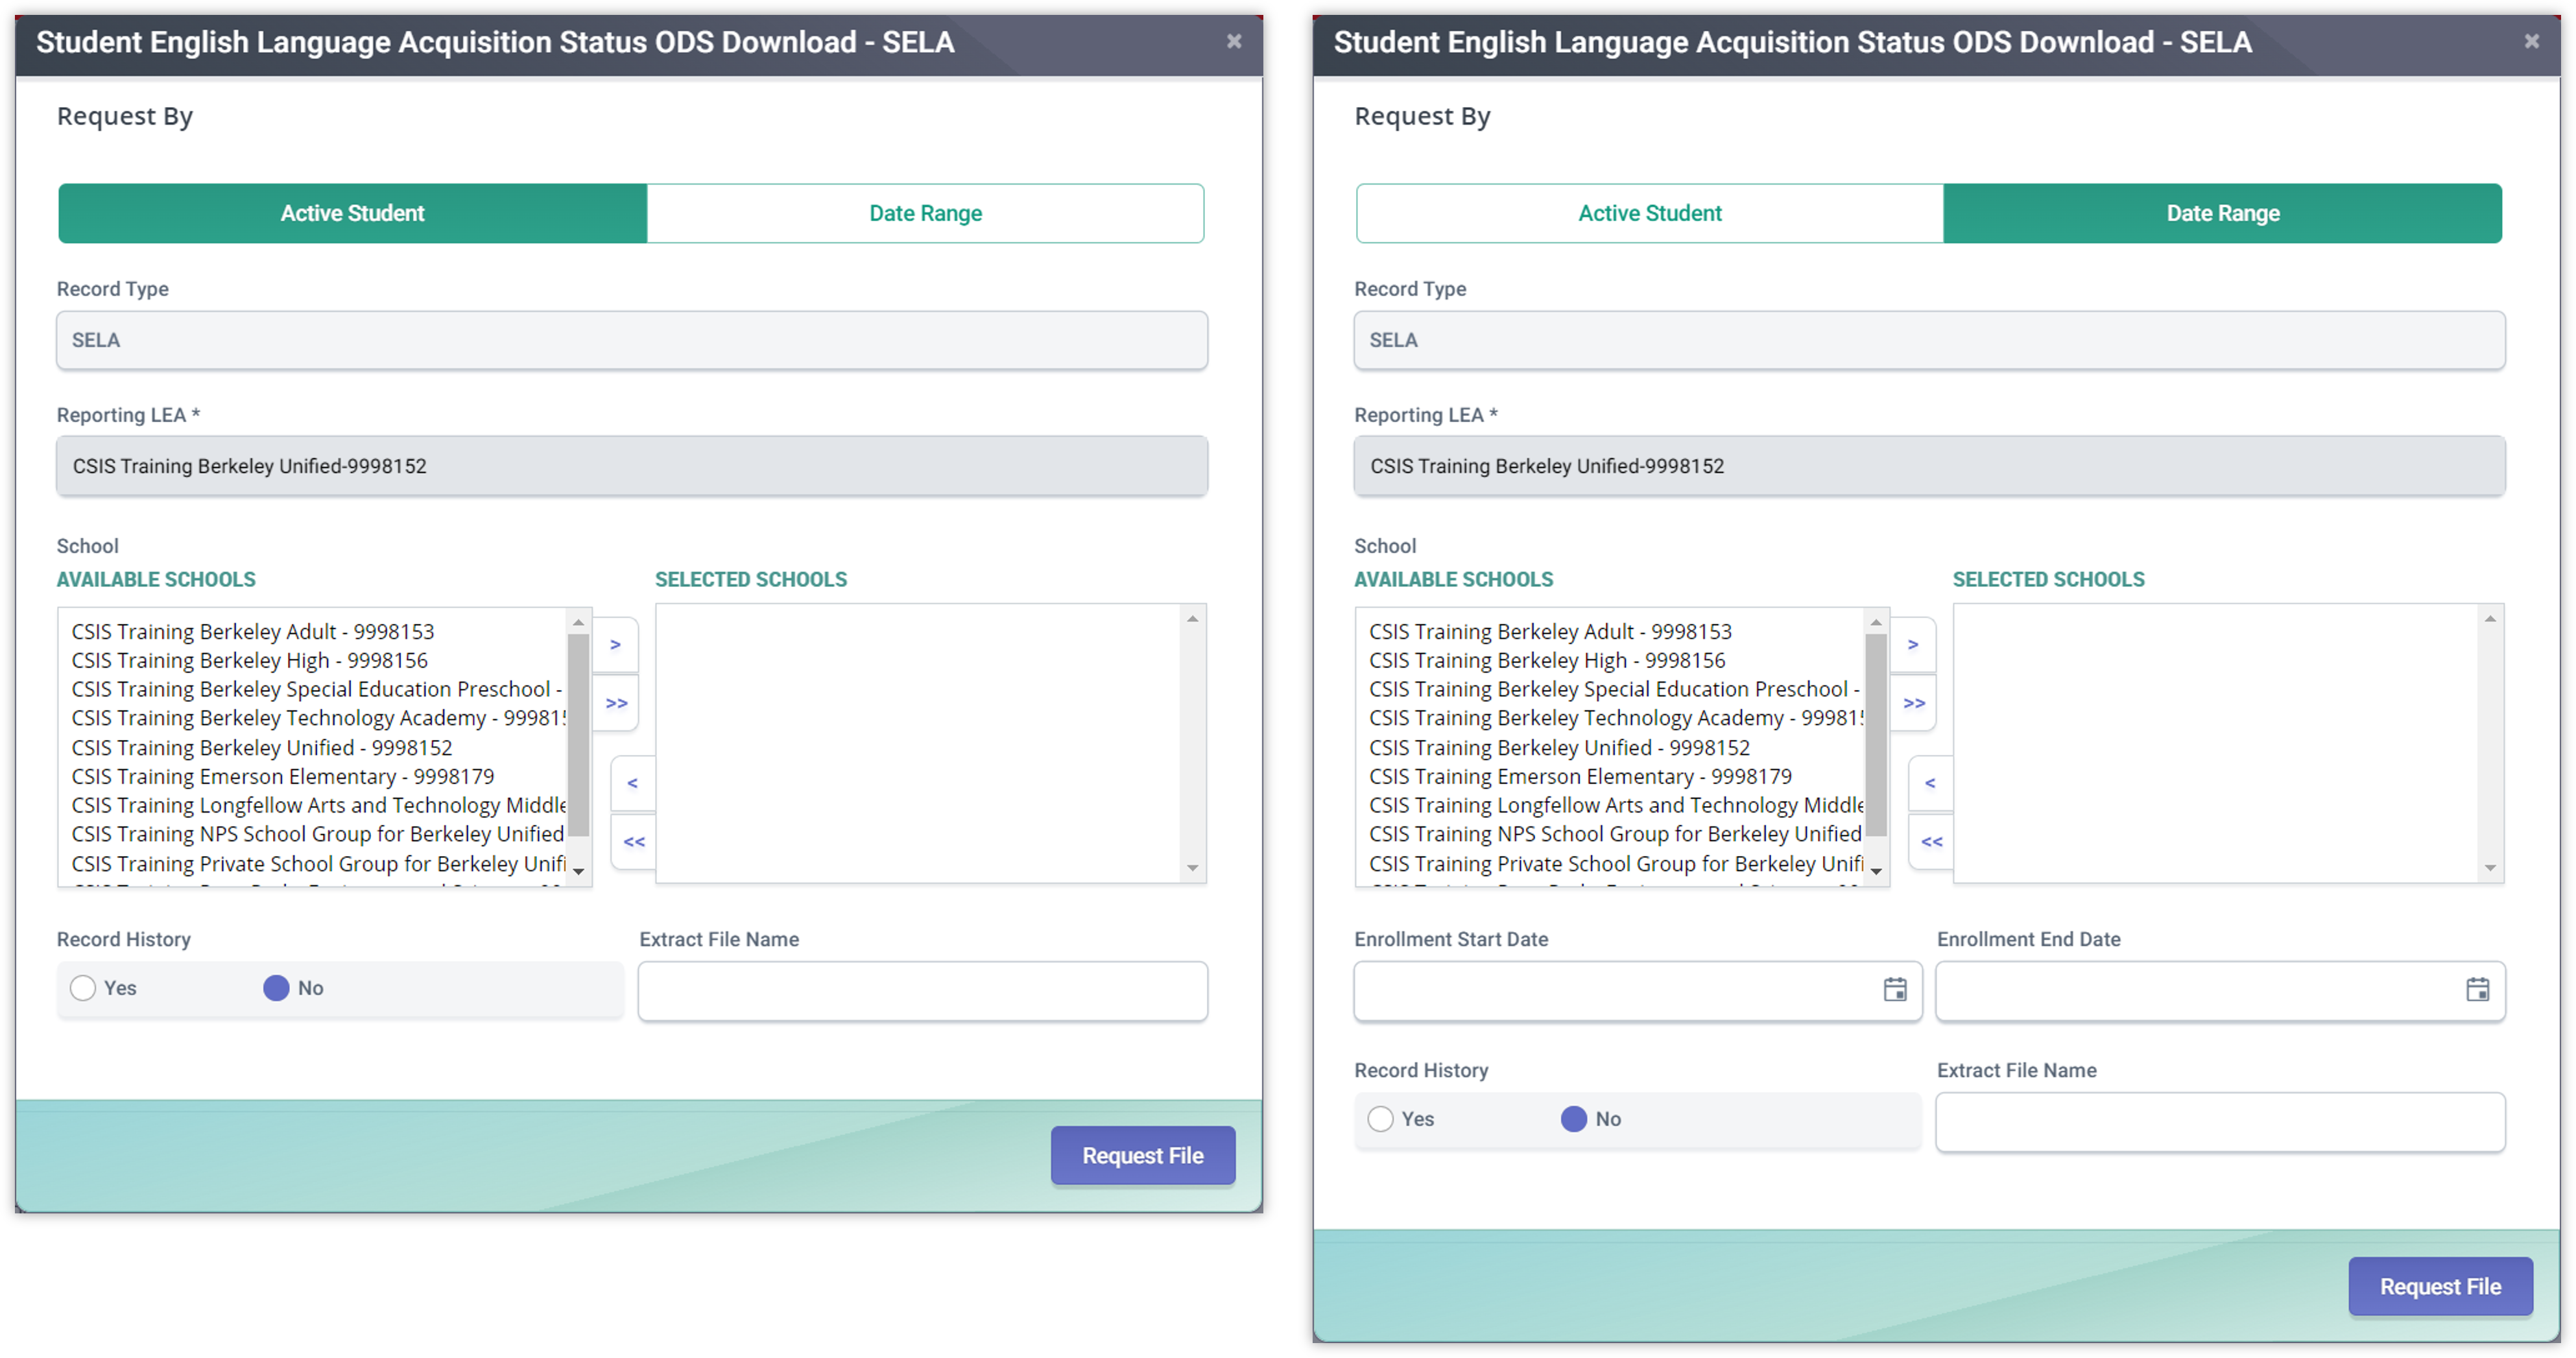
Task: Click the Enrollment End Date field
Action: pos(2220,991)
